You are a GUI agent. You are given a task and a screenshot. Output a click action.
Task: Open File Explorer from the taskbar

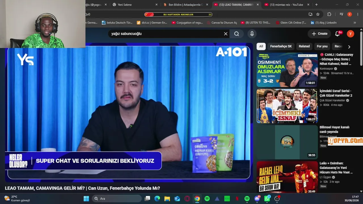point(167,199)
